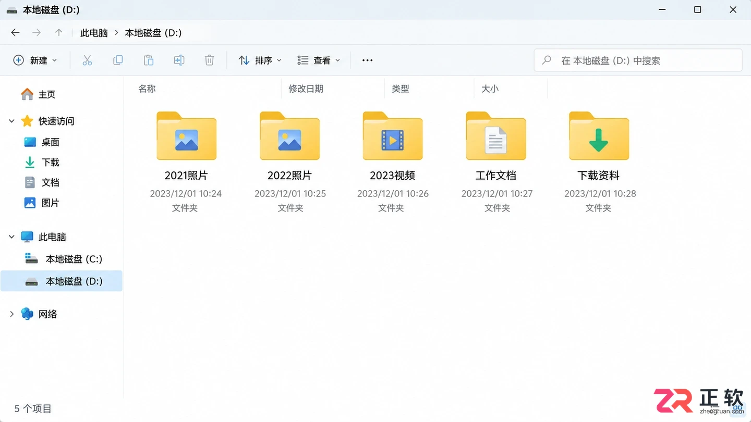Image resolution: width=751 pixels, height=422 pixels.
Task: Open the 2021照片 folder icon
Action: 186,136
